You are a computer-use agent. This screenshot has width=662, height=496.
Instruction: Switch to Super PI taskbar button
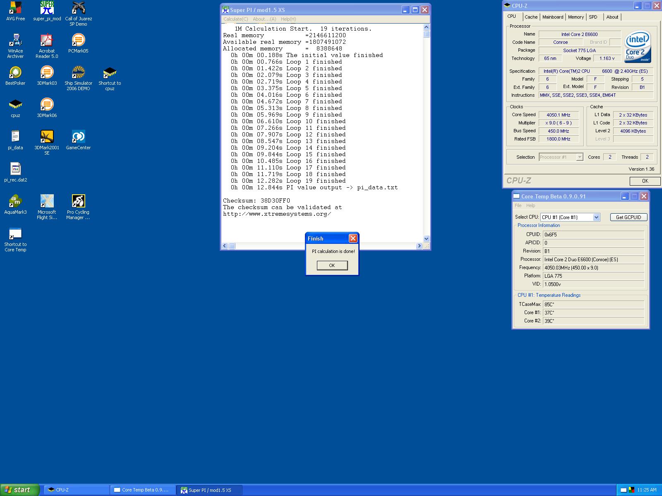[x=209, y=490]
